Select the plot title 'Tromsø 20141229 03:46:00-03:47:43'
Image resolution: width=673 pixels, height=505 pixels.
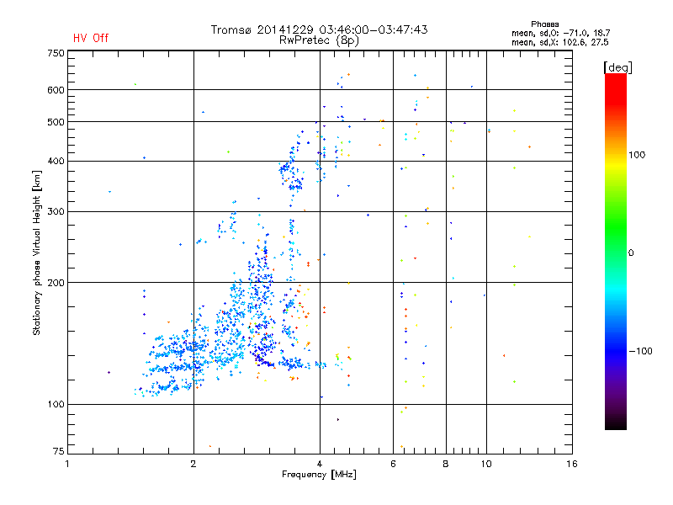319,29
